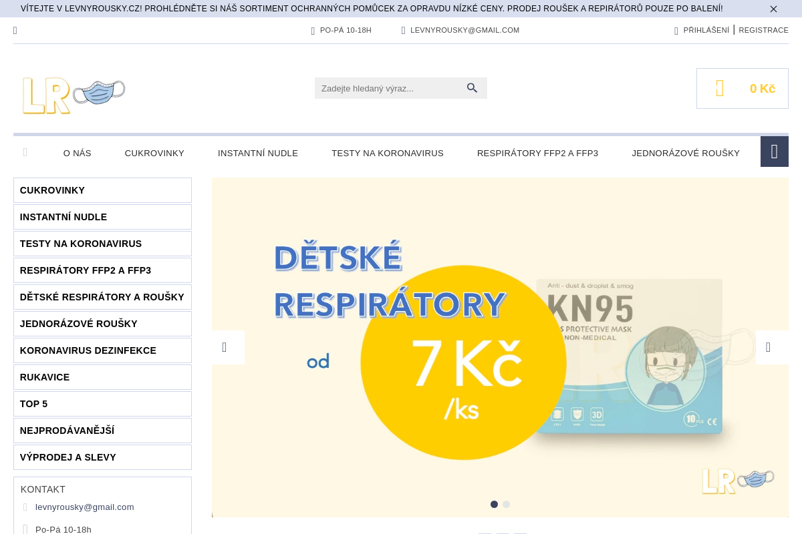Image resolution: width=802 pixels, height=534 pixels.
Task: Open the VÝPRODEJ A SLEVY category
Action: 68,457
